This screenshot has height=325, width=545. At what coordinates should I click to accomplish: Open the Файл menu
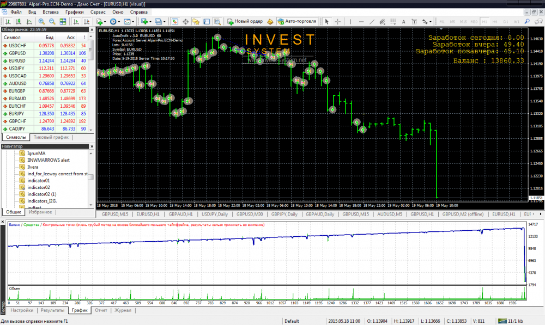[x=16, y=12]
